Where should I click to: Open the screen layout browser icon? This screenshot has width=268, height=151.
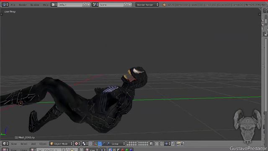click(x=54, y=5)
